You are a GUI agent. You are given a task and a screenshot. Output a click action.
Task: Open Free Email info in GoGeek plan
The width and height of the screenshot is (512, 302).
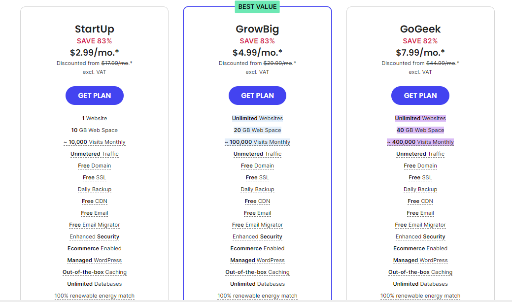pos(420,213)
